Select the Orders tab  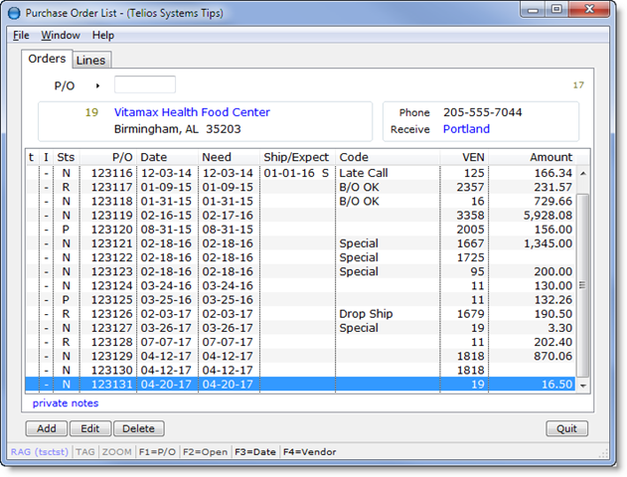point(47,60)
